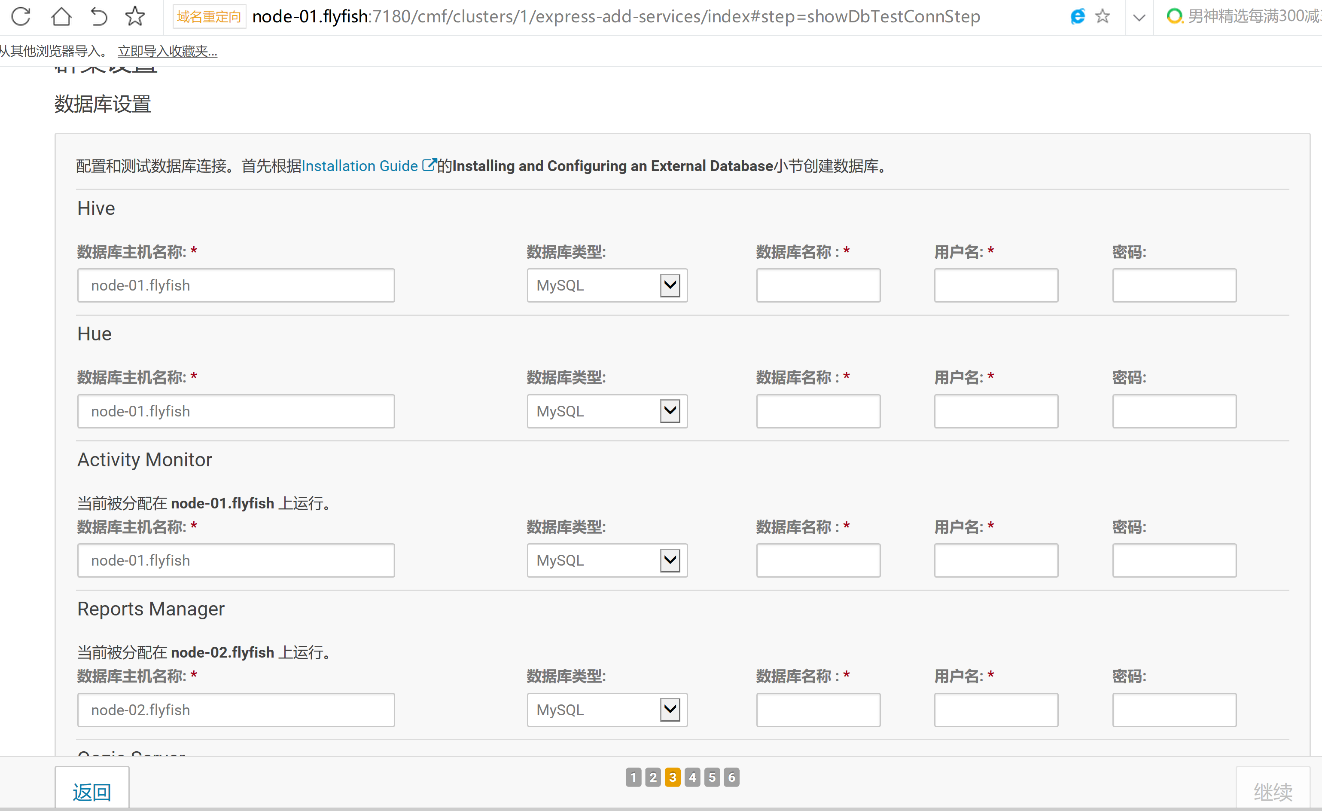Click the 返回 back button

(92, 791)
